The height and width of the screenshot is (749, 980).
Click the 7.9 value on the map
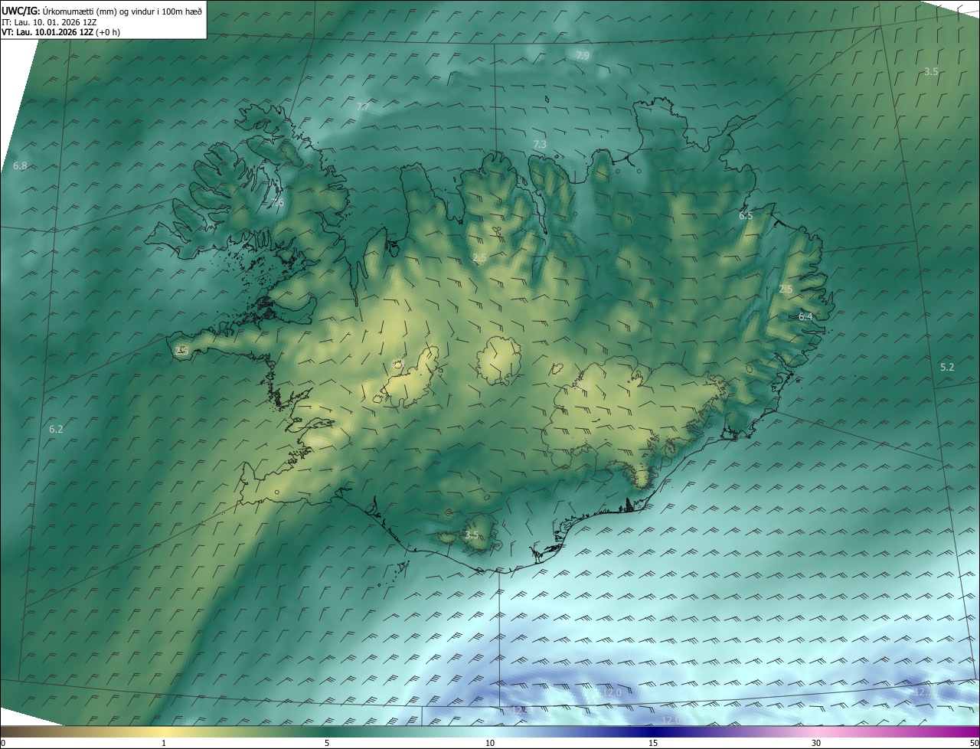[583, 56]
